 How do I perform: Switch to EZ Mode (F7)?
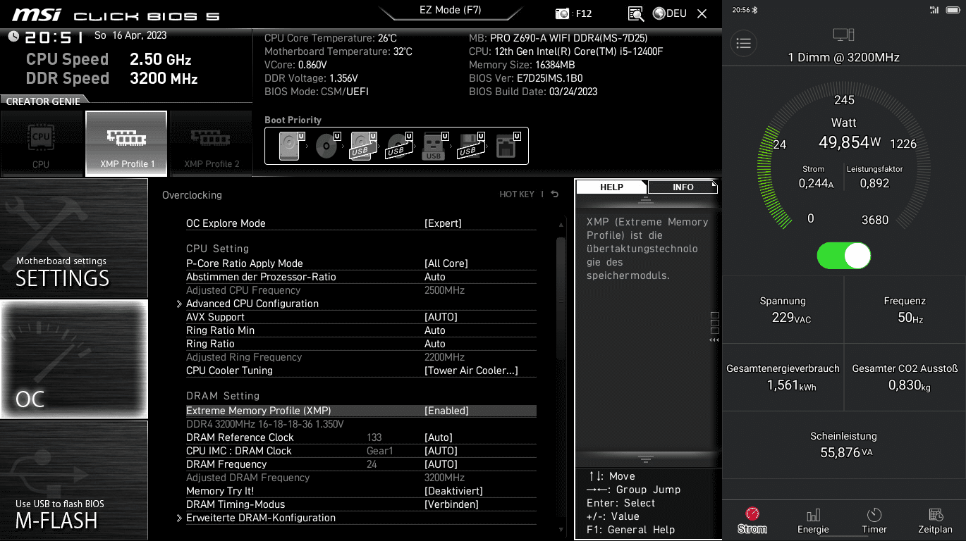pyautogui.click(x=451, y=11)
